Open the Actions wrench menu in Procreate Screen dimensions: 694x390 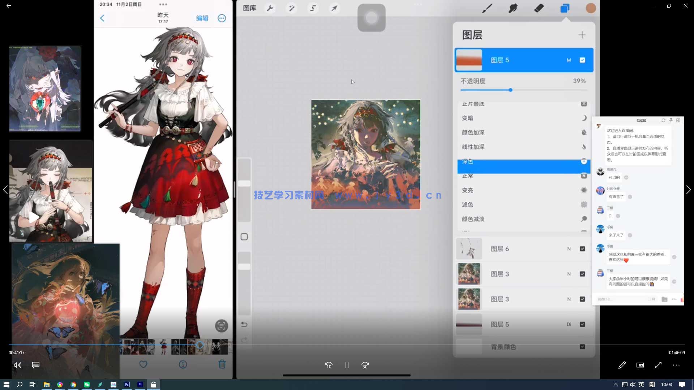click(270, 8)
